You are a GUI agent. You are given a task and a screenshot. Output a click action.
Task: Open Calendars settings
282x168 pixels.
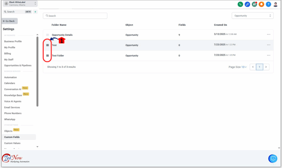[x=10, y=83]
